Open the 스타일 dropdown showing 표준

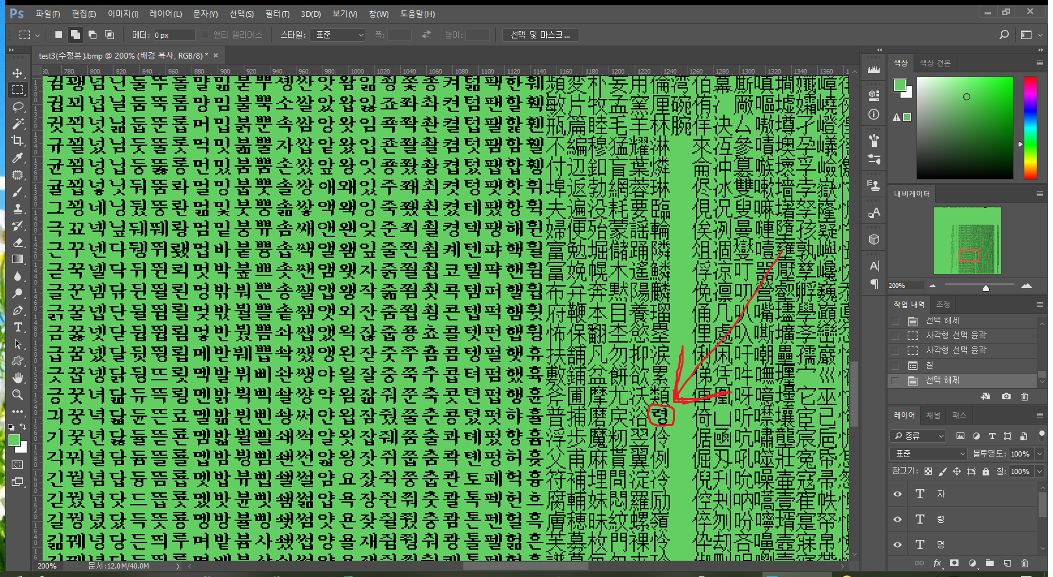(338, 35)
